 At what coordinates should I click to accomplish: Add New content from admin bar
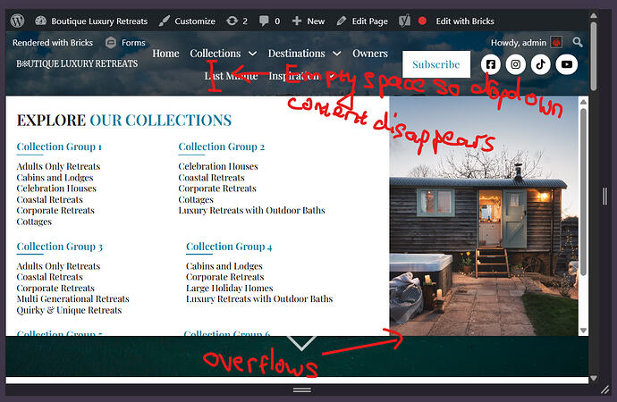(x=308, y=21)
